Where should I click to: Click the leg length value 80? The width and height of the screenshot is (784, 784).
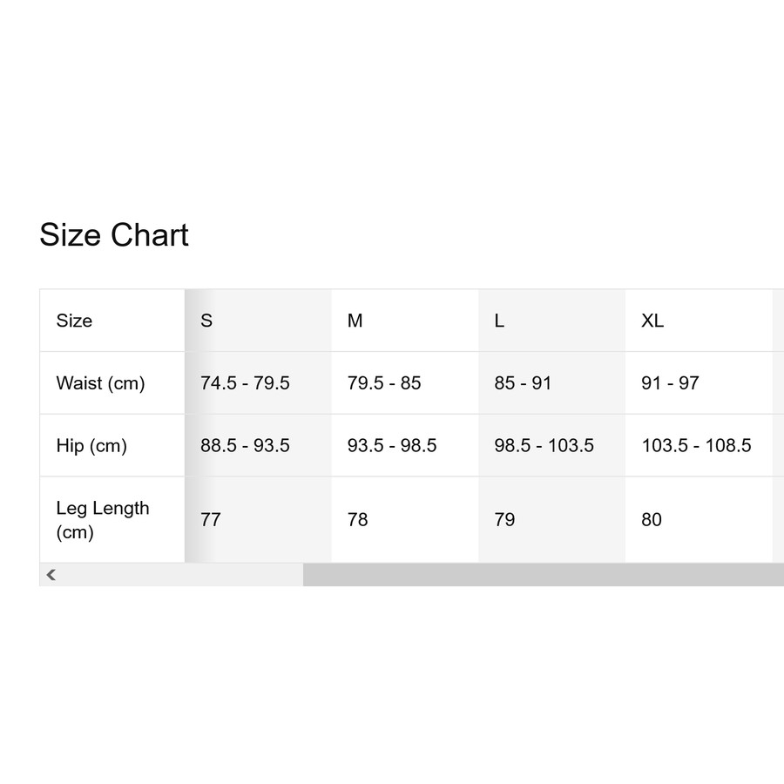pos(652,520)
